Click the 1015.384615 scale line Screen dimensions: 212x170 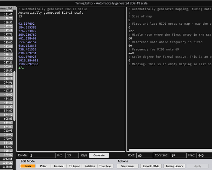28,60
